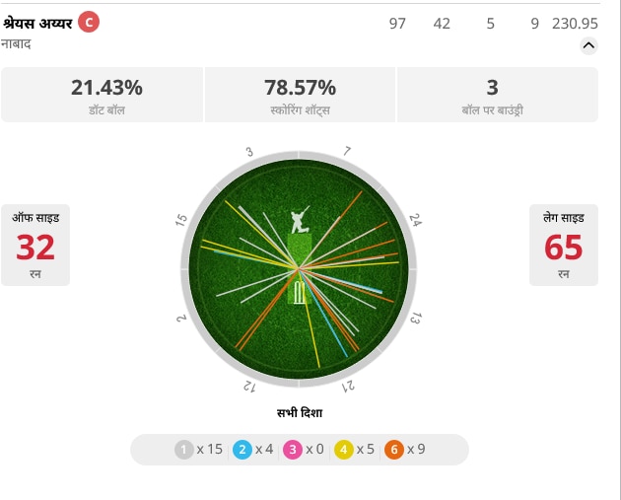This screenshot has height=500, width=621.
Task: Open the लेग साइड 65 runs card
Action: pyautogui.click(x=564, y=245)
